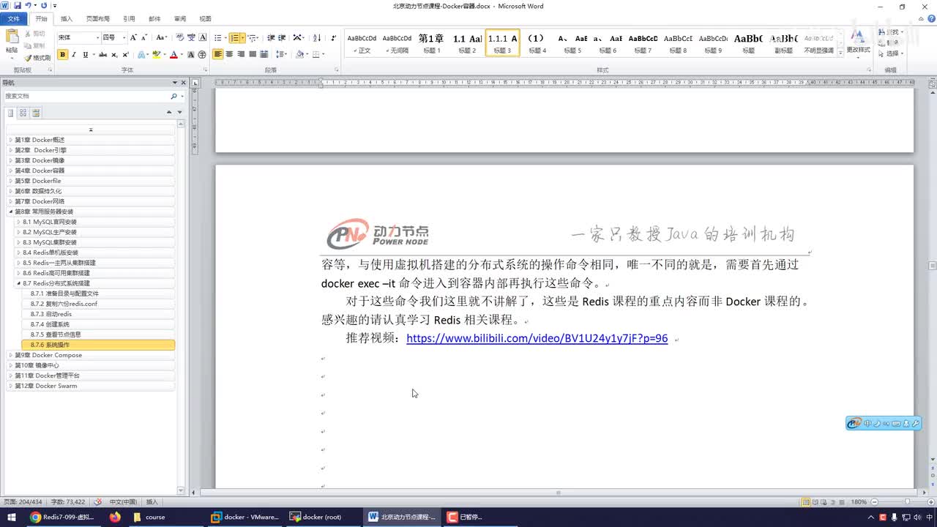Open the font color picker (red A)
Screen dimensions: 937x527
coord(173,55)
